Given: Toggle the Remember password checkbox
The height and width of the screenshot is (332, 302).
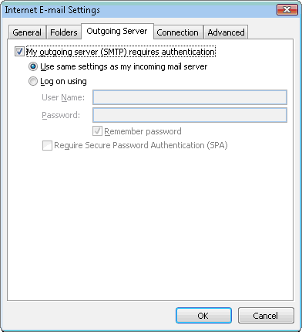Looking at the screenshot, I should (x=97, y=131).
